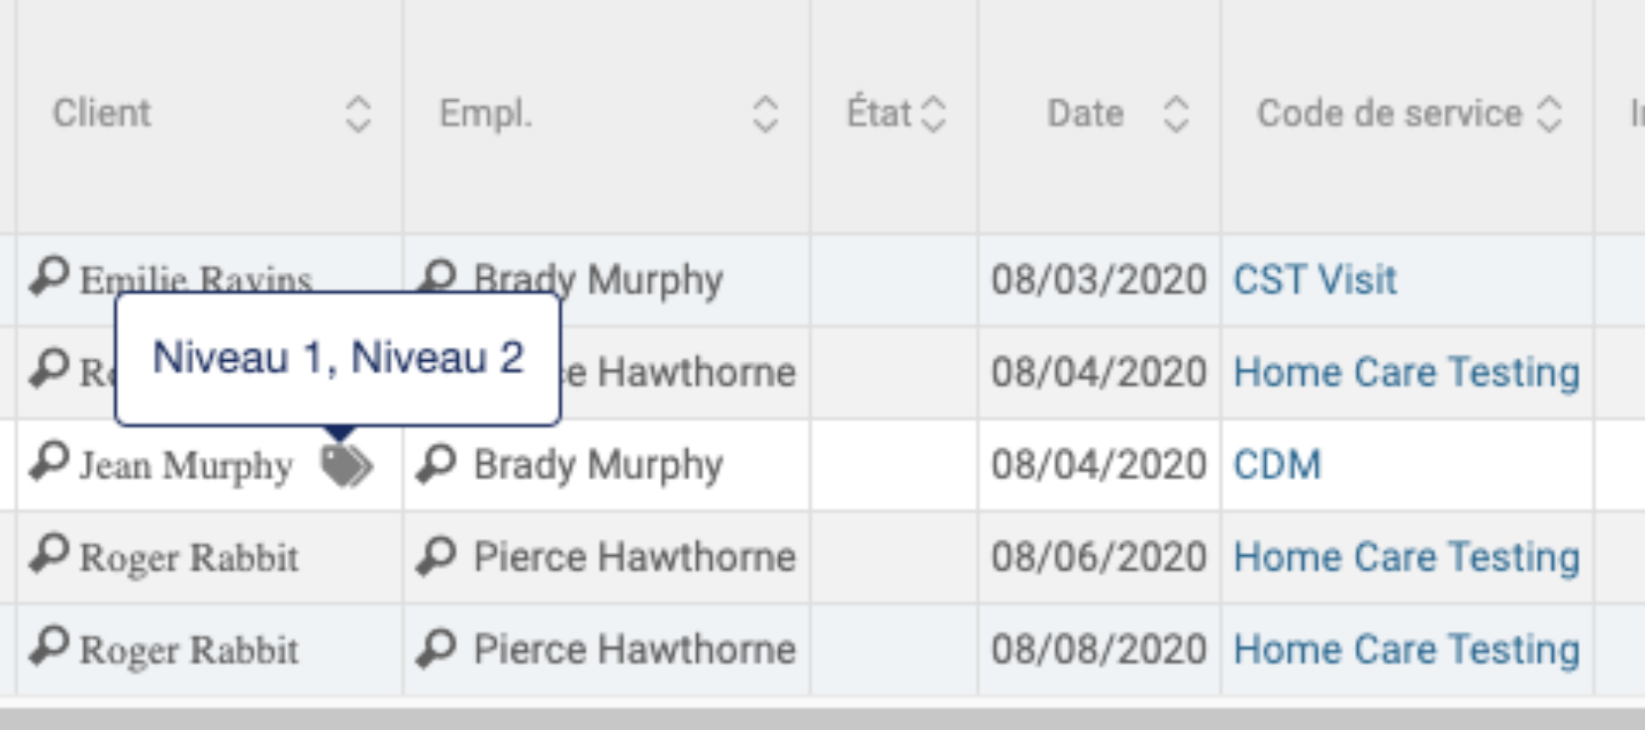The width and height of the screenshot is (1645, 730).
Task: Click magnifier beside Roger Rabbit on 08/08/2020 row
Action: click(x=48, y=647)
